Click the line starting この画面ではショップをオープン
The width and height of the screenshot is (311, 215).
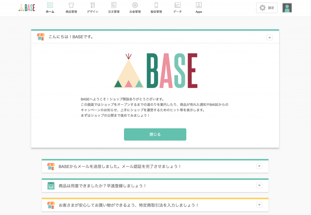155,104
